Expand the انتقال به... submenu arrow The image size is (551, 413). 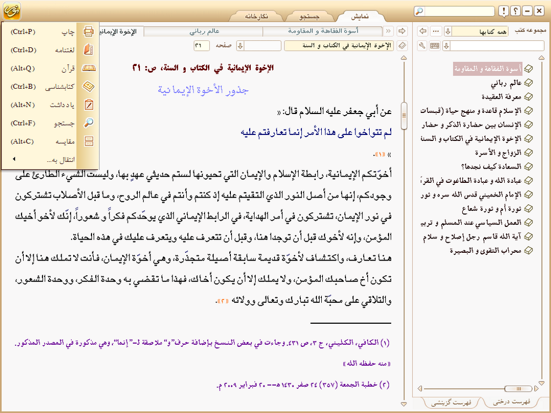click(x=14, y=159)
